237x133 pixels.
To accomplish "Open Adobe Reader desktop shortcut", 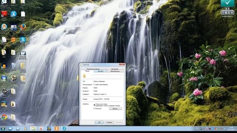I will pos(4,14).
